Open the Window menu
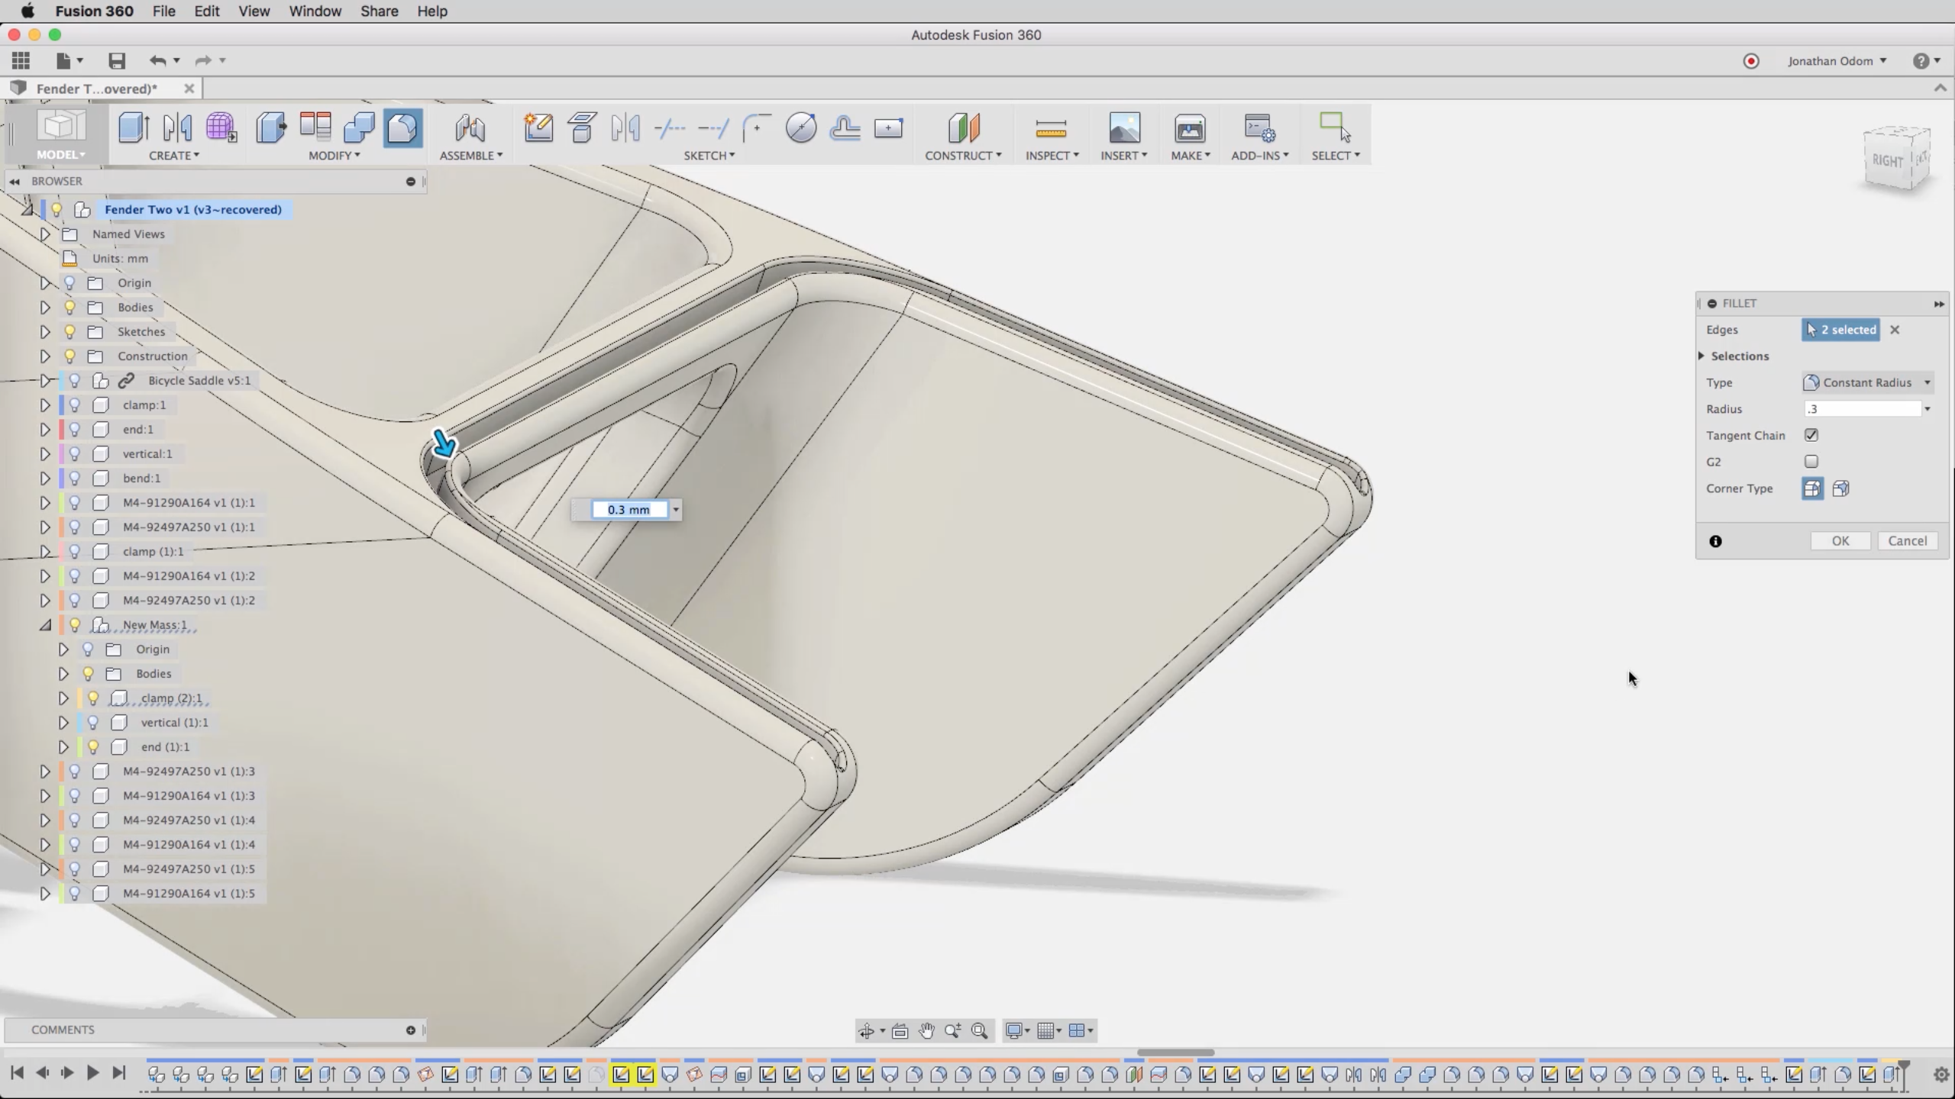Image resolution: width=1955 pixels, height=1099 pixels. tap(315, 11)
